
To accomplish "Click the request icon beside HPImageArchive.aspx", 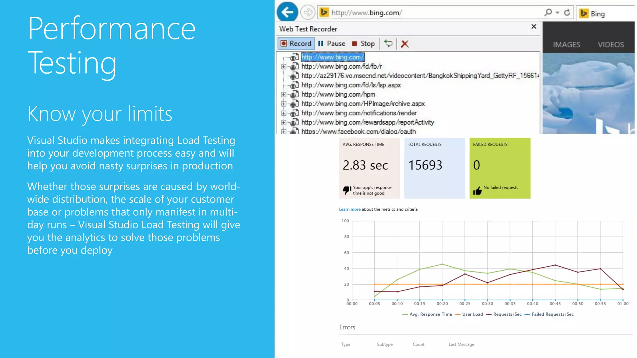I will 294,104.
